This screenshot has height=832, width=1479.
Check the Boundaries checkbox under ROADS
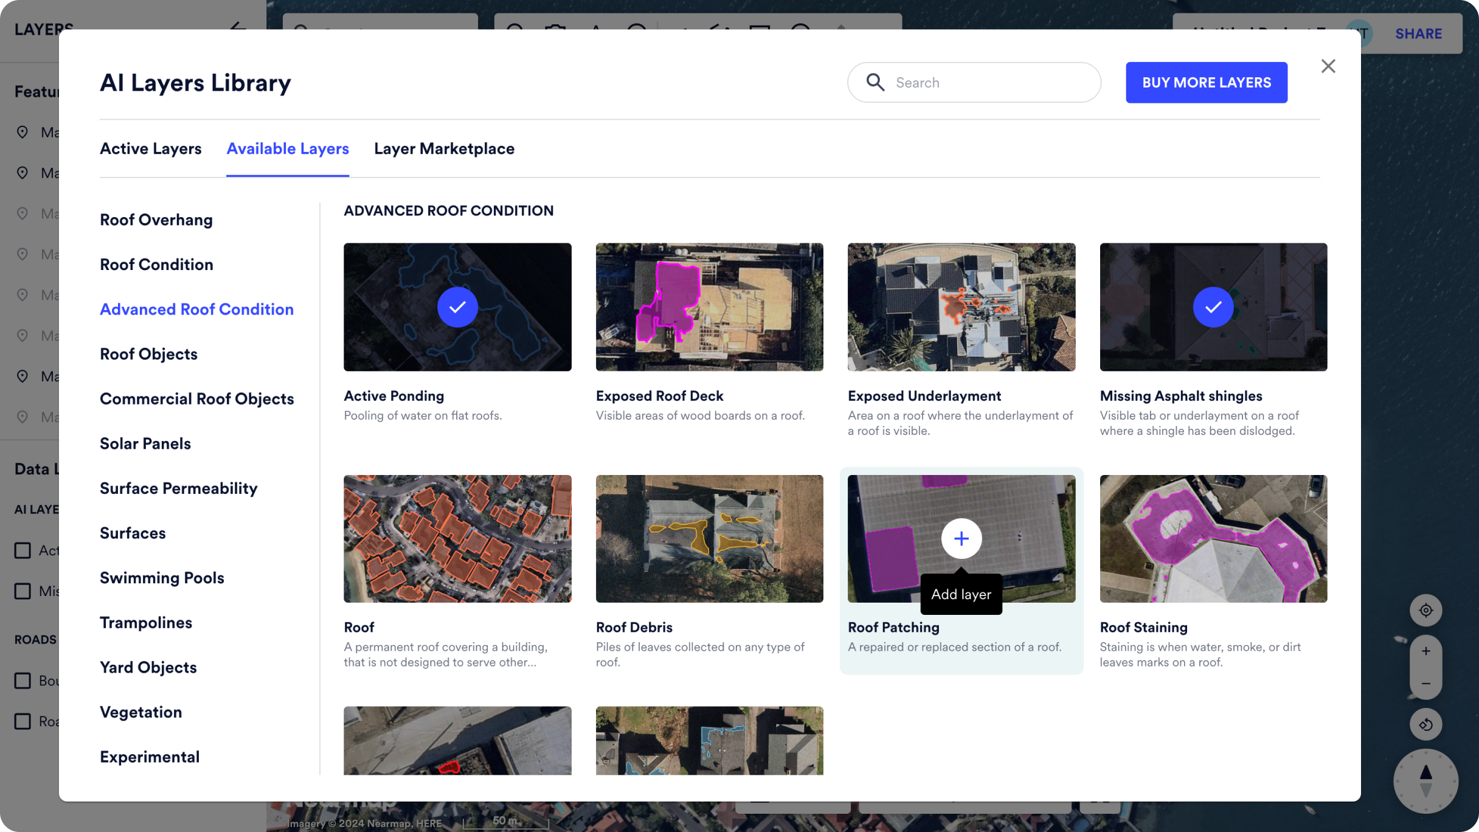coord(23,681)
